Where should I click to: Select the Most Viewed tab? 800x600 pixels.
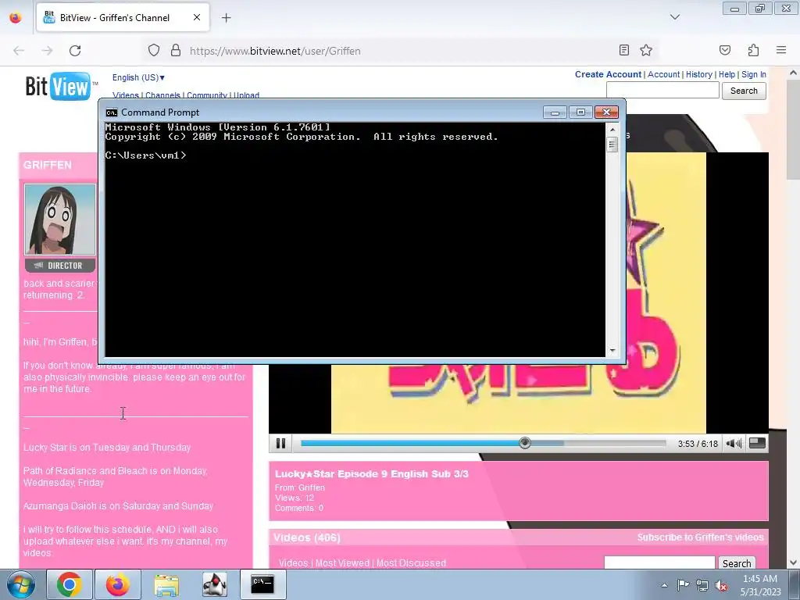click(x=342, y=562)
